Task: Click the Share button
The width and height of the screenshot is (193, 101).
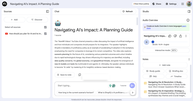Action: [x=157, y=4]
